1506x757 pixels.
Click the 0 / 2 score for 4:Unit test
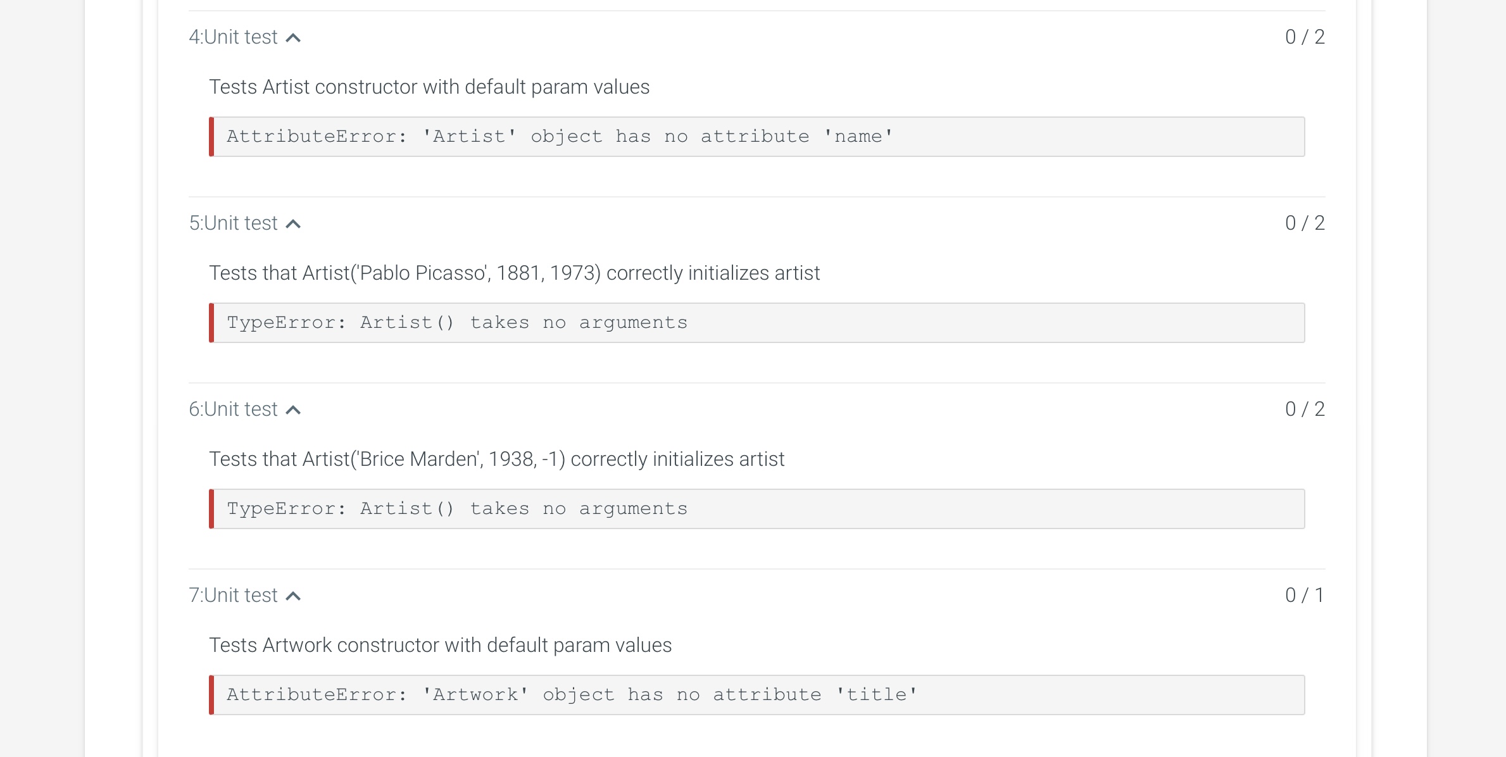[x=1303, y=37]
